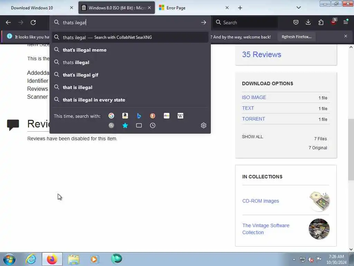Open search settings gear icon
This screenshot has height=266, width=354.
click(203, 125)
